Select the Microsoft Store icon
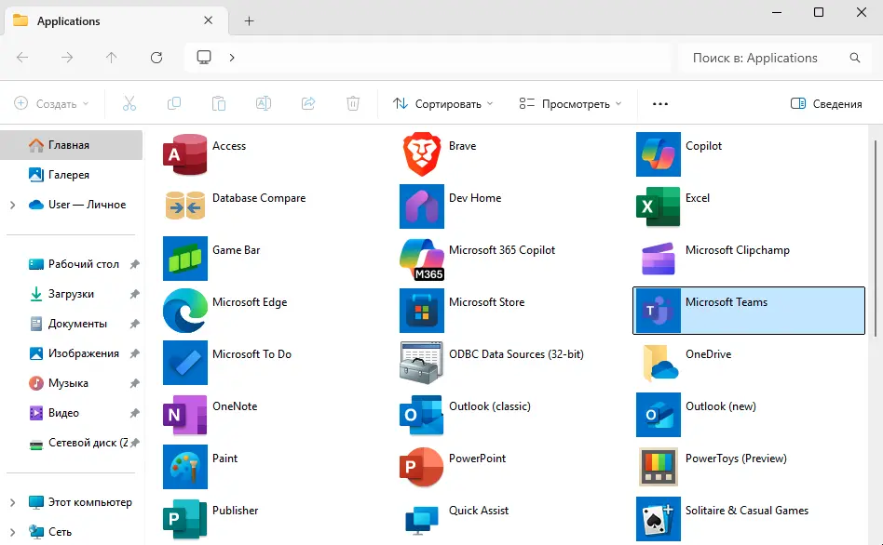 pyautogui.click(x=422, y=311)
